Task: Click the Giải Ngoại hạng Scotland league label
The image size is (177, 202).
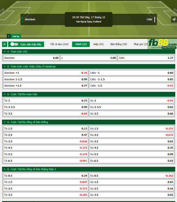Action: (x=88, y=22)
